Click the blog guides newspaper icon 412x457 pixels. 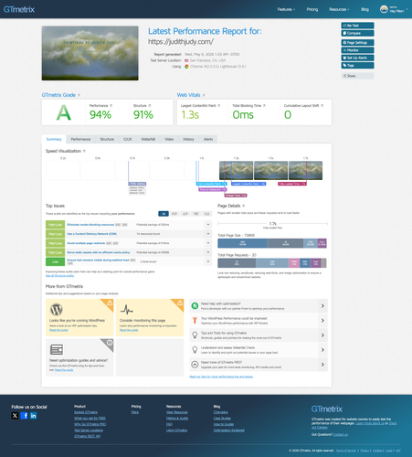(x=57, y=349)
